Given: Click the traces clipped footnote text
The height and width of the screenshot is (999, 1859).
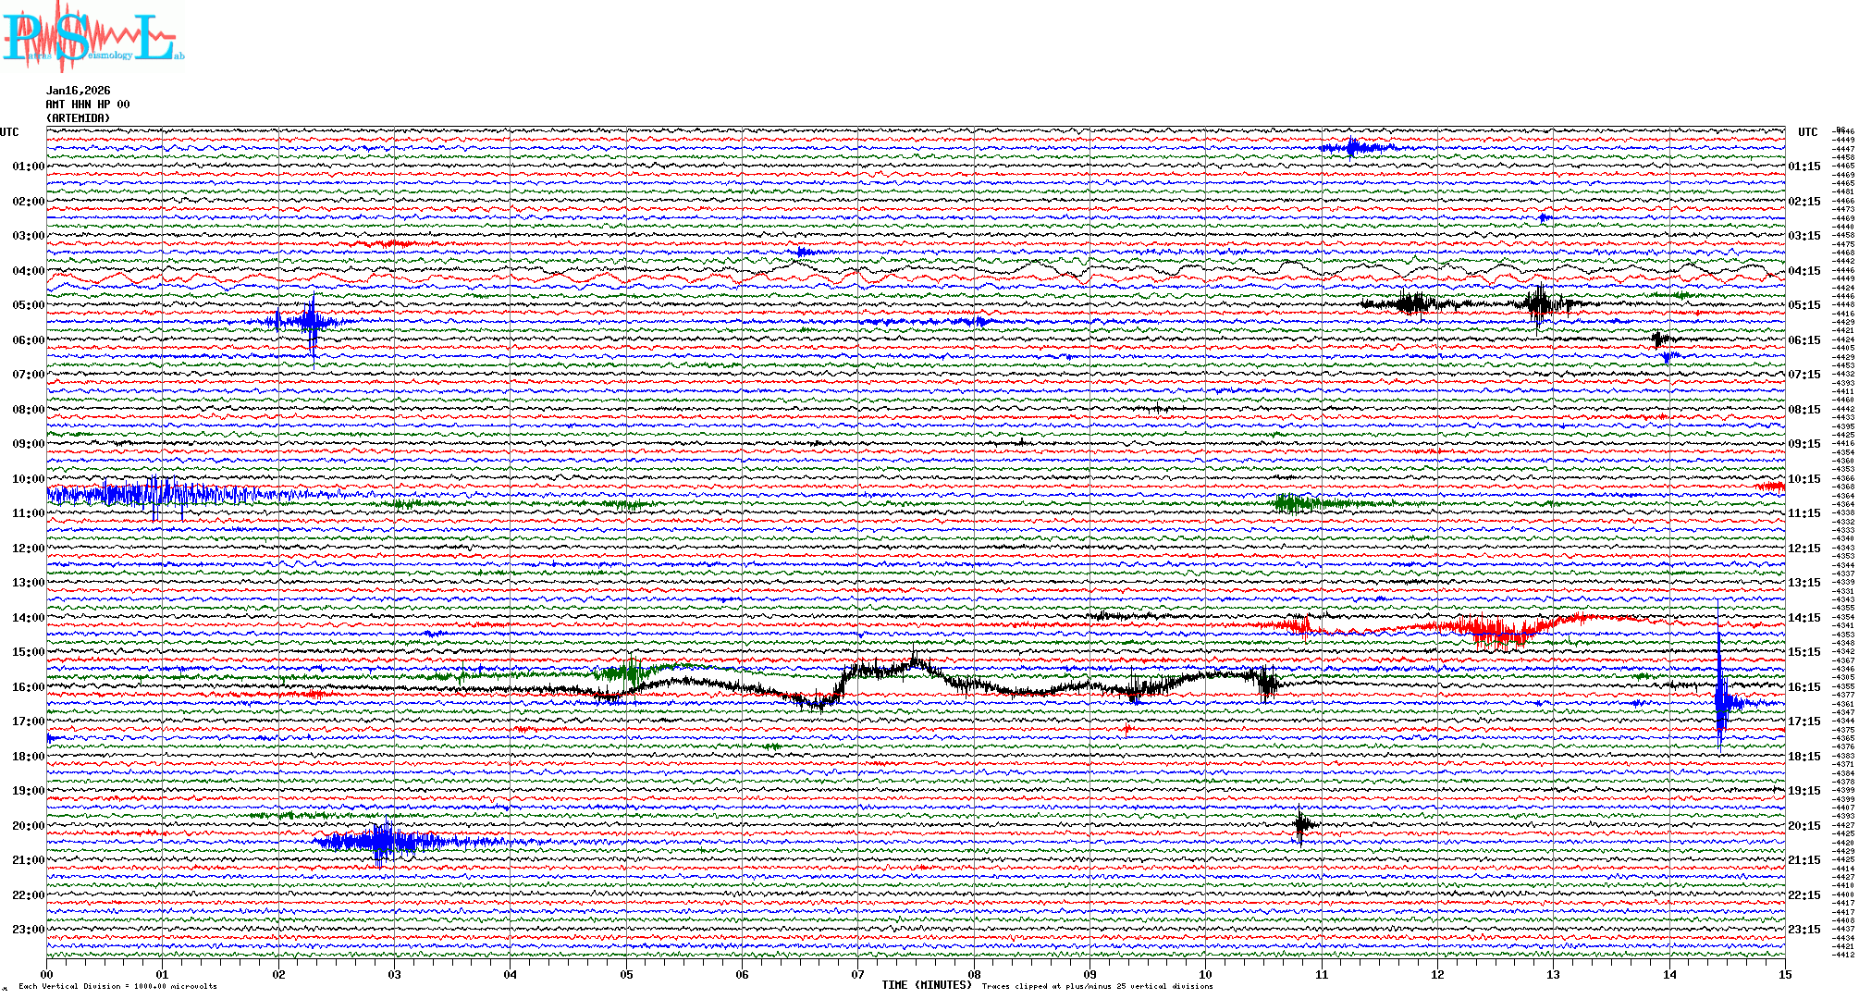Looking at the screenshot, I should pyautogui.click(x=1097, y=986).
